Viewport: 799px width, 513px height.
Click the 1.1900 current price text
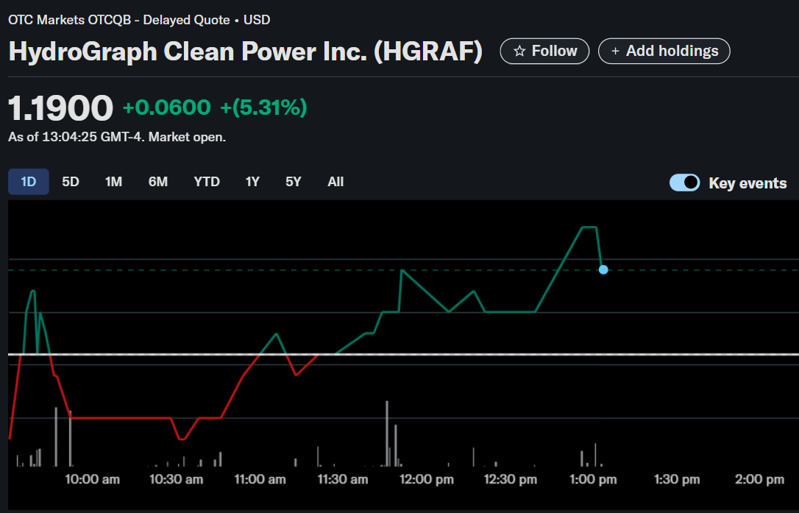click(x=60, y=108)
